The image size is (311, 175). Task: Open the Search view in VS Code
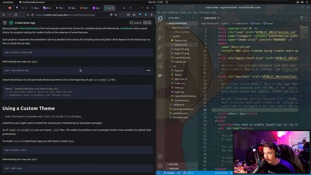160,28
